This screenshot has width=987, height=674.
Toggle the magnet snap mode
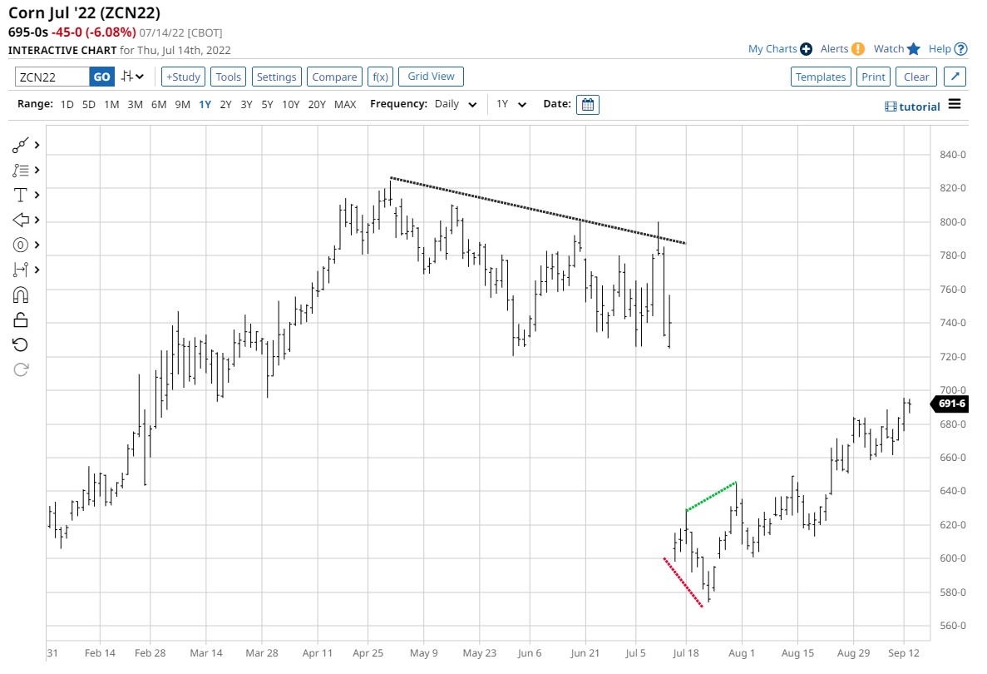coord(20,295)
